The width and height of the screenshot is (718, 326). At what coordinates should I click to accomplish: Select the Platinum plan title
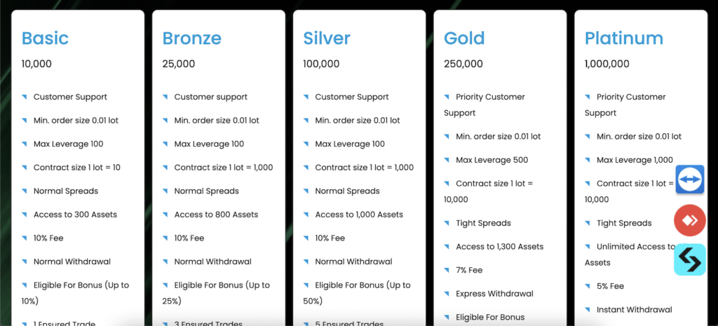[623, 38]
